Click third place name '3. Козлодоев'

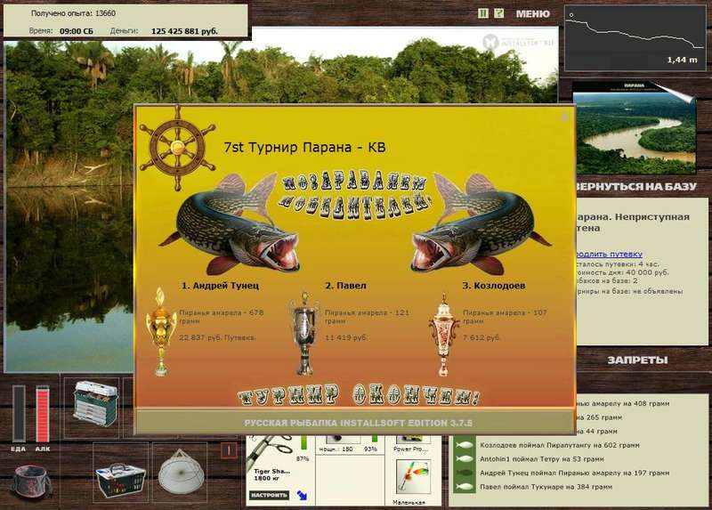tap(494, 286)
